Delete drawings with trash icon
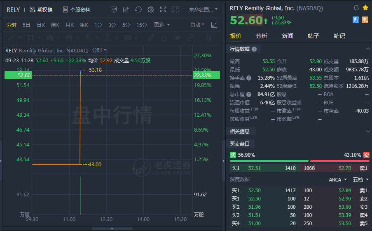372x231 pixels. point(208,38)
